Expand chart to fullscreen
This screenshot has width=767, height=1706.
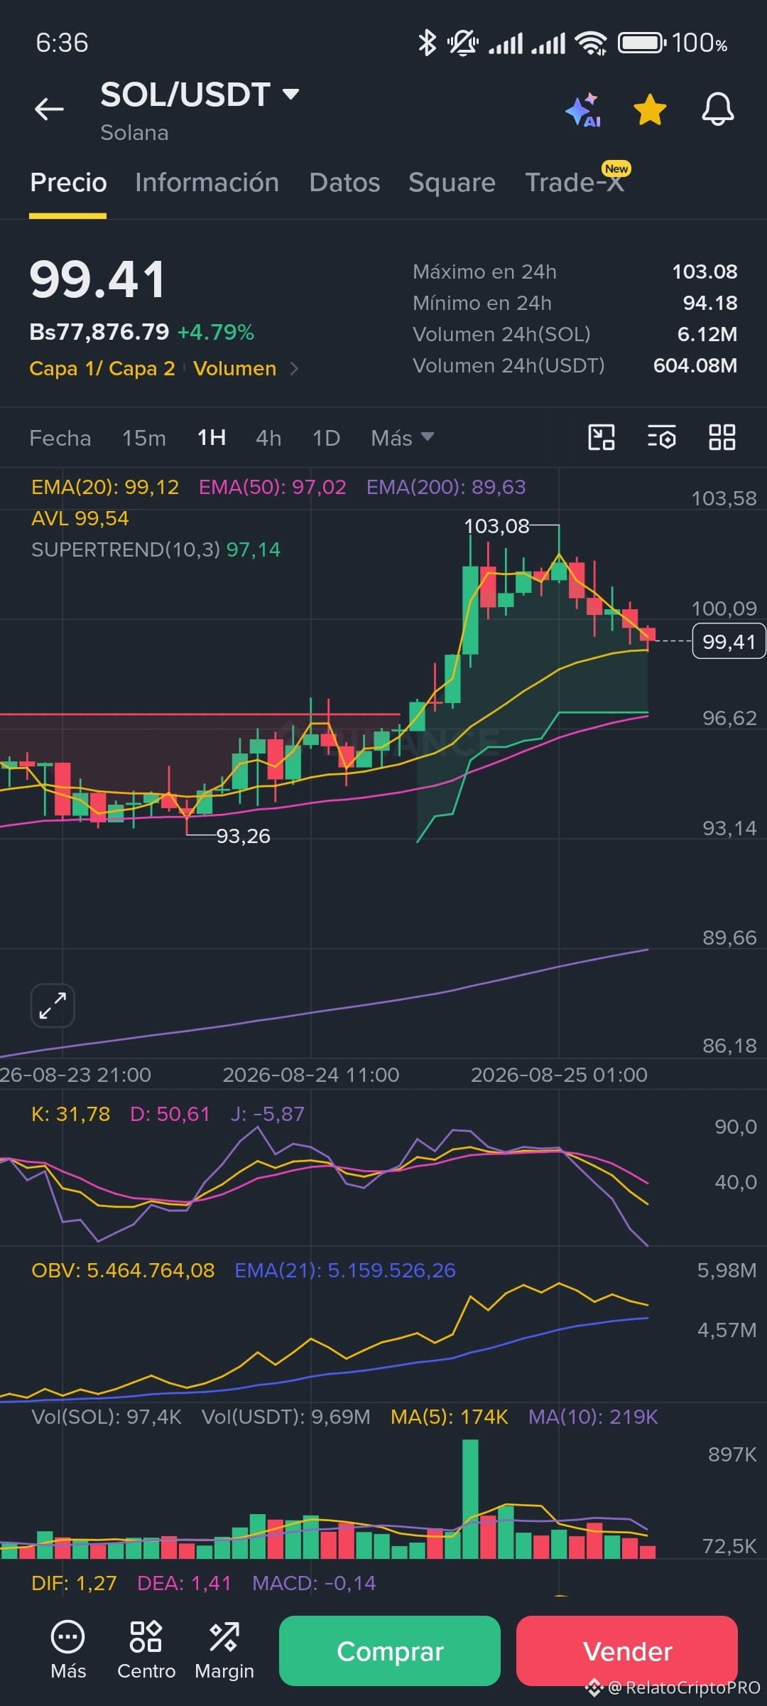point(53,1005)
